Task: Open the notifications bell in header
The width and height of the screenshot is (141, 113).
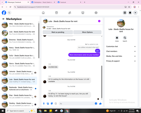Action: pos(130,13)
